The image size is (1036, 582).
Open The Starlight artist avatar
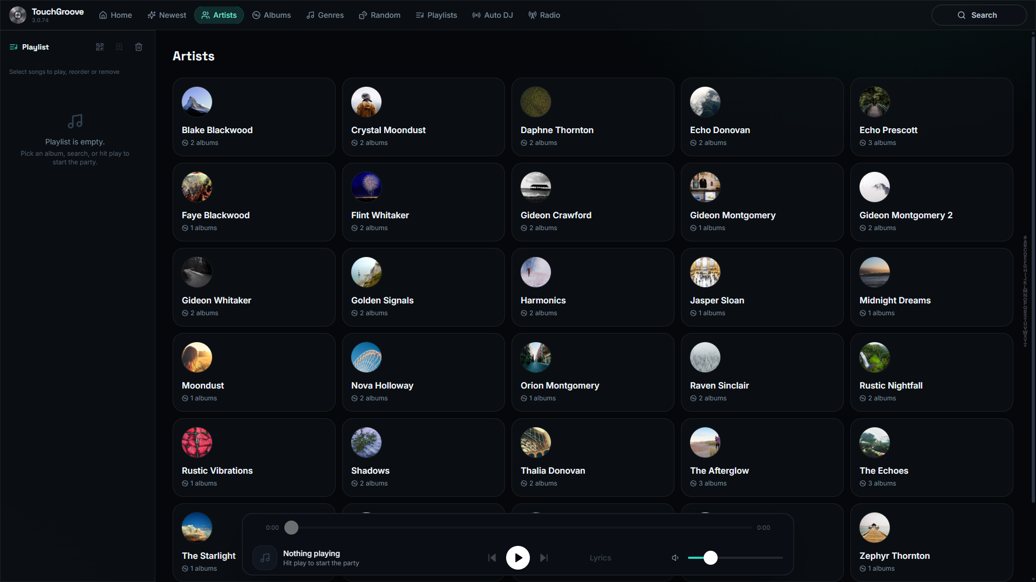click(197, 528)
